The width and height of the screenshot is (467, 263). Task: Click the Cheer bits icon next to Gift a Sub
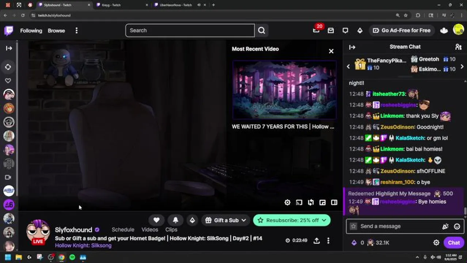pyautogui.click(x=192, y=220)
